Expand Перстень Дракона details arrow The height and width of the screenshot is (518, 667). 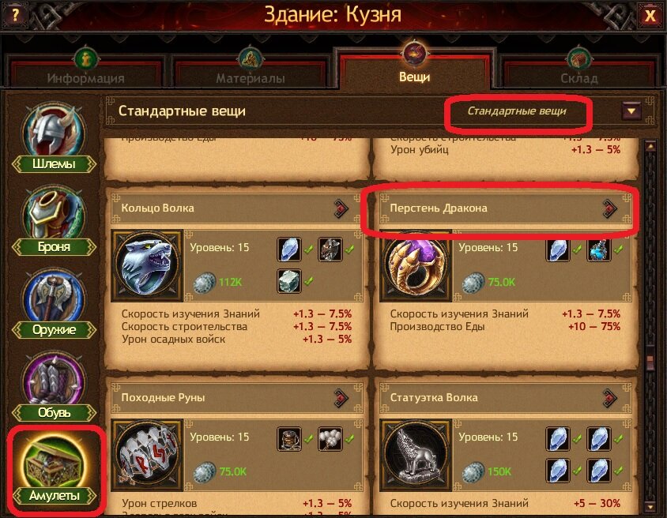coord(609,208)
